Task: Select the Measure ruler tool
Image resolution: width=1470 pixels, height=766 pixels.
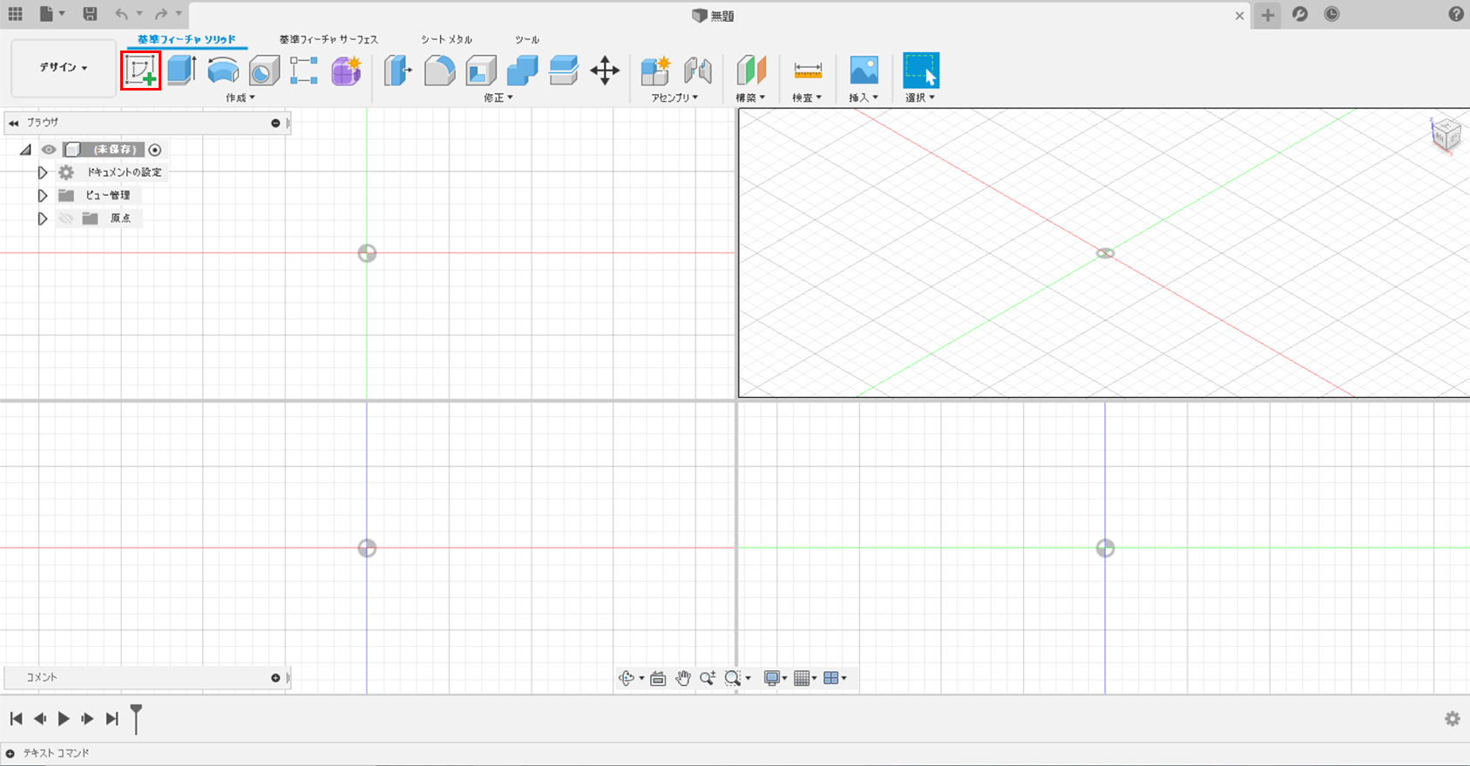Action: pyautogui.click(x=808, y=71)
